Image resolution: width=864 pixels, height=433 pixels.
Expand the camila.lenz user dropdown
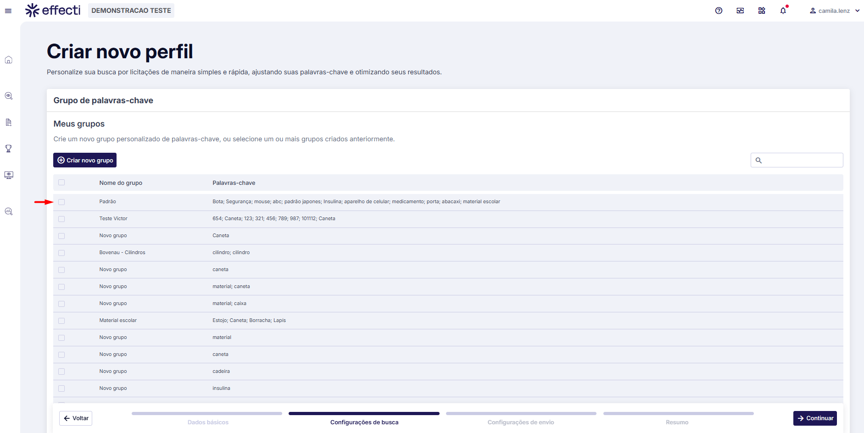pos(834,11)
